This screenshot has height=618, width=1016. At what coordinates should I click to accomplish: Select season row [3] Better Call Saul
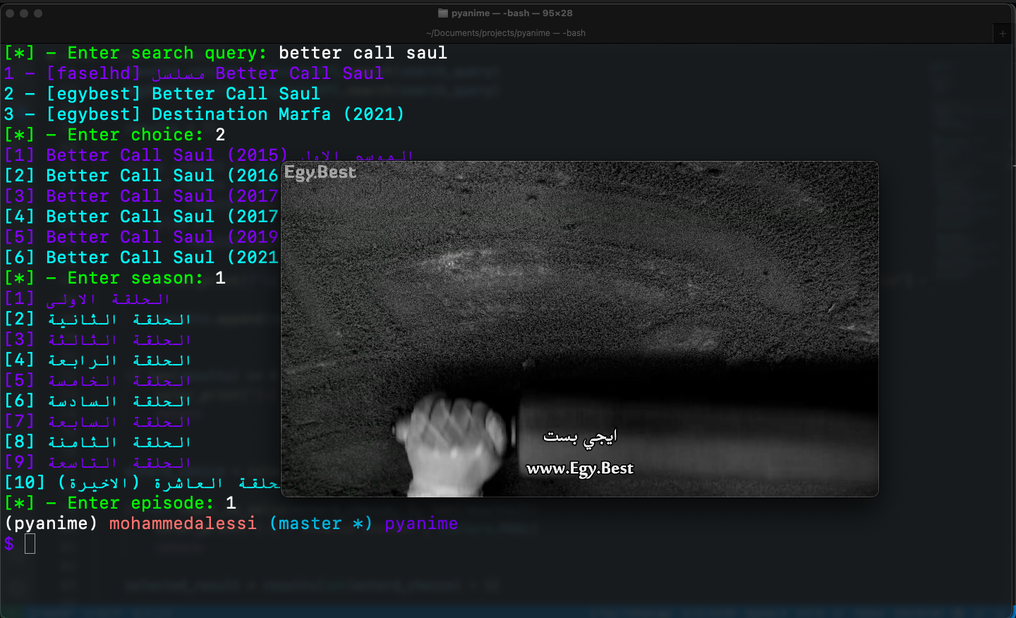point(141,196)
